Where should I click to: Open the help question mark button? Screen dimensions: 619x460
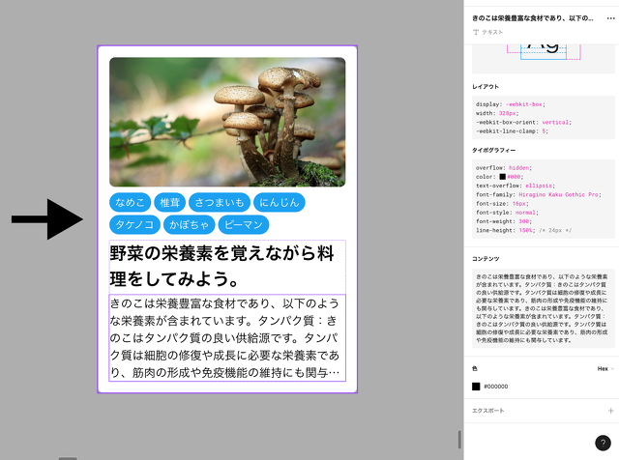click(602, 442)
